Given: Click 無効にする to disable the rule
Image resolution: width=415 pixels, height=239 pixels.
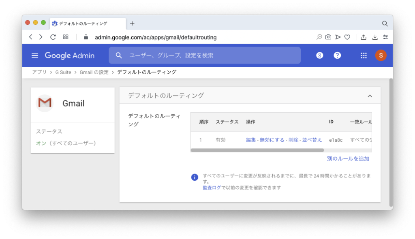Looking at the screenshot, I should [272, 140].
